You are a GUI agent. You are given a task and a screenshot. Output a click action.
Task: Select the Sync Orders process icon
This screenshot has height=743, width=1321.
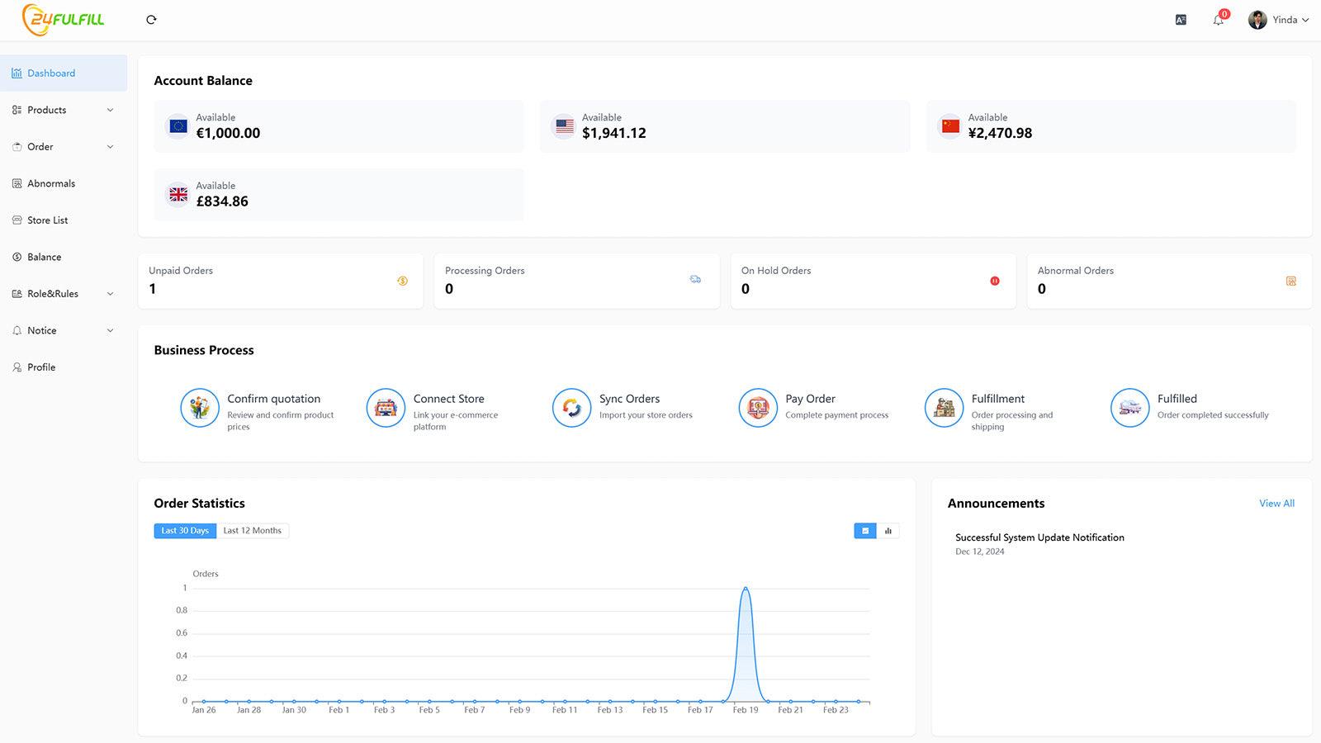571,407
